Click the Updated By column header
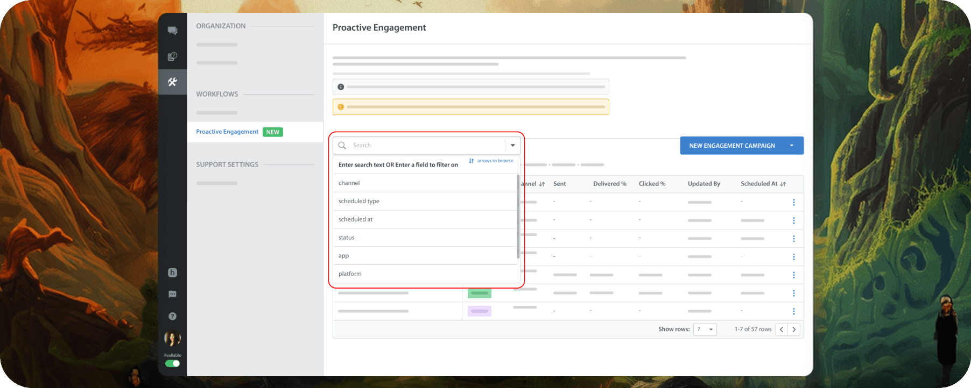This screenshot has height=388, width=971. pos(704,184)
